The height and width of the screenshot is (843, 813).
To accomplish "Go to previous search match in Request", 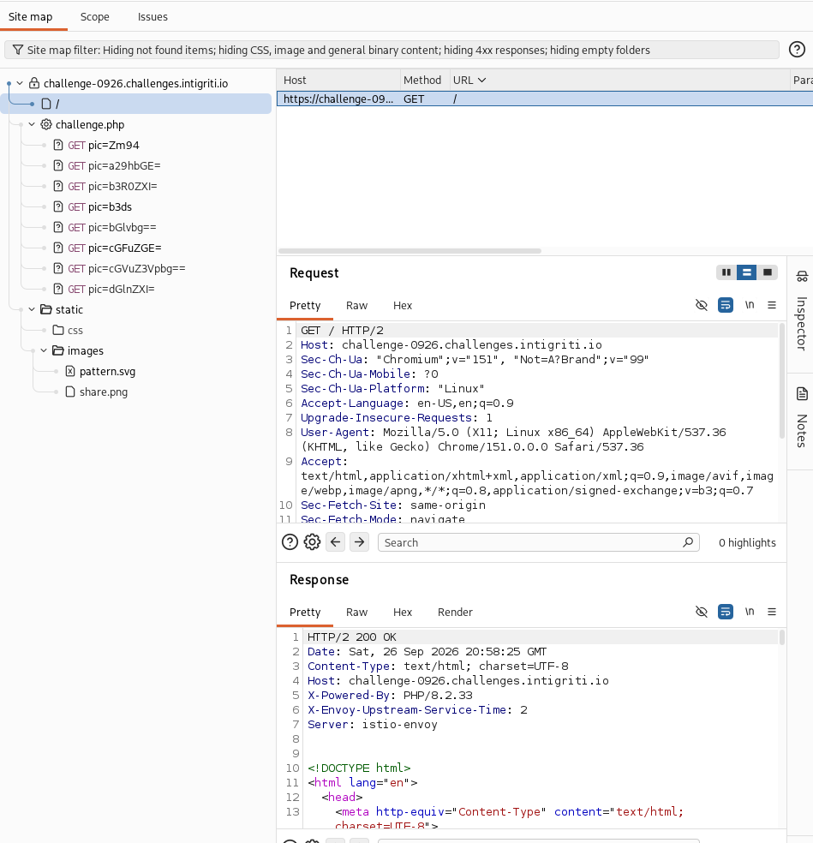I will [x=336, y=542].
